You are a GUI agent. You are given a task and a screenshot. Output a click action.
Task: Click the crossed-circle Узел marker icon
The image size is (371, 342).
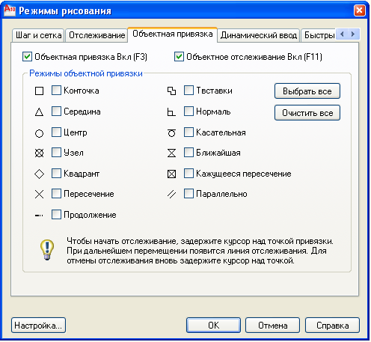tap(39, 153)
